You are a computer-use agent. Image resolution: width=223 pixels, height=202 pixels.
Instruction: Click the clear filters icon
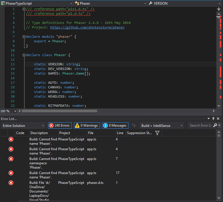tap(134, 125)
